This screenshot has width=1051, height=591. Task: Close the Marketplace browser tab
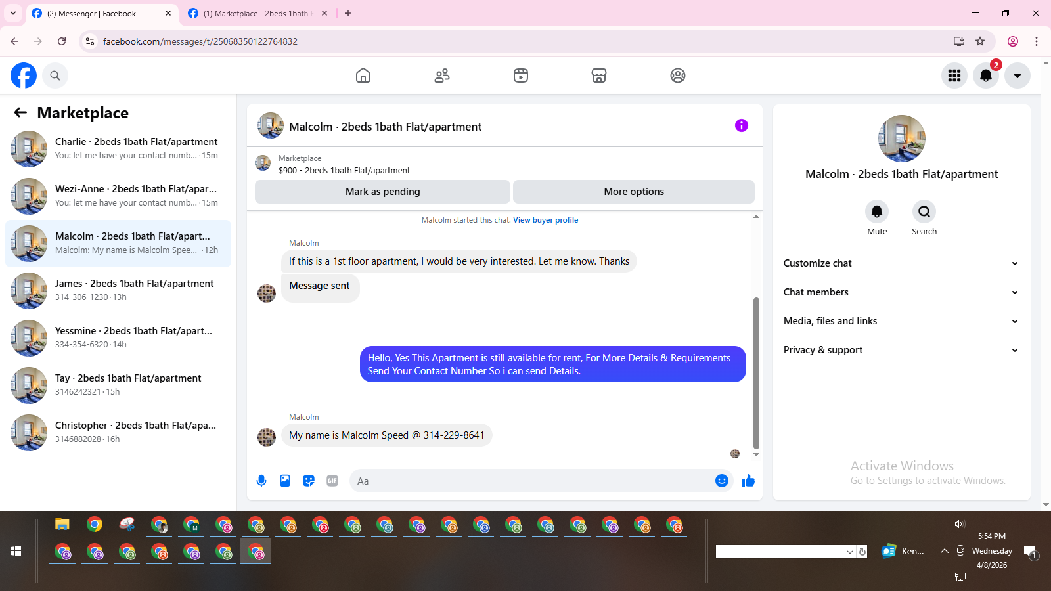point(324,13)
